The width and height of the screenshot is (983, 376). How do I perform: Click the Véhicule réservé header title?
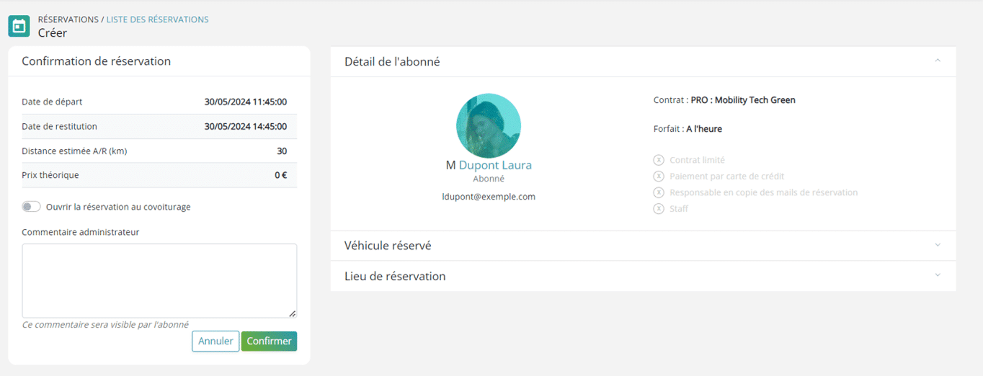pos(388,246)
